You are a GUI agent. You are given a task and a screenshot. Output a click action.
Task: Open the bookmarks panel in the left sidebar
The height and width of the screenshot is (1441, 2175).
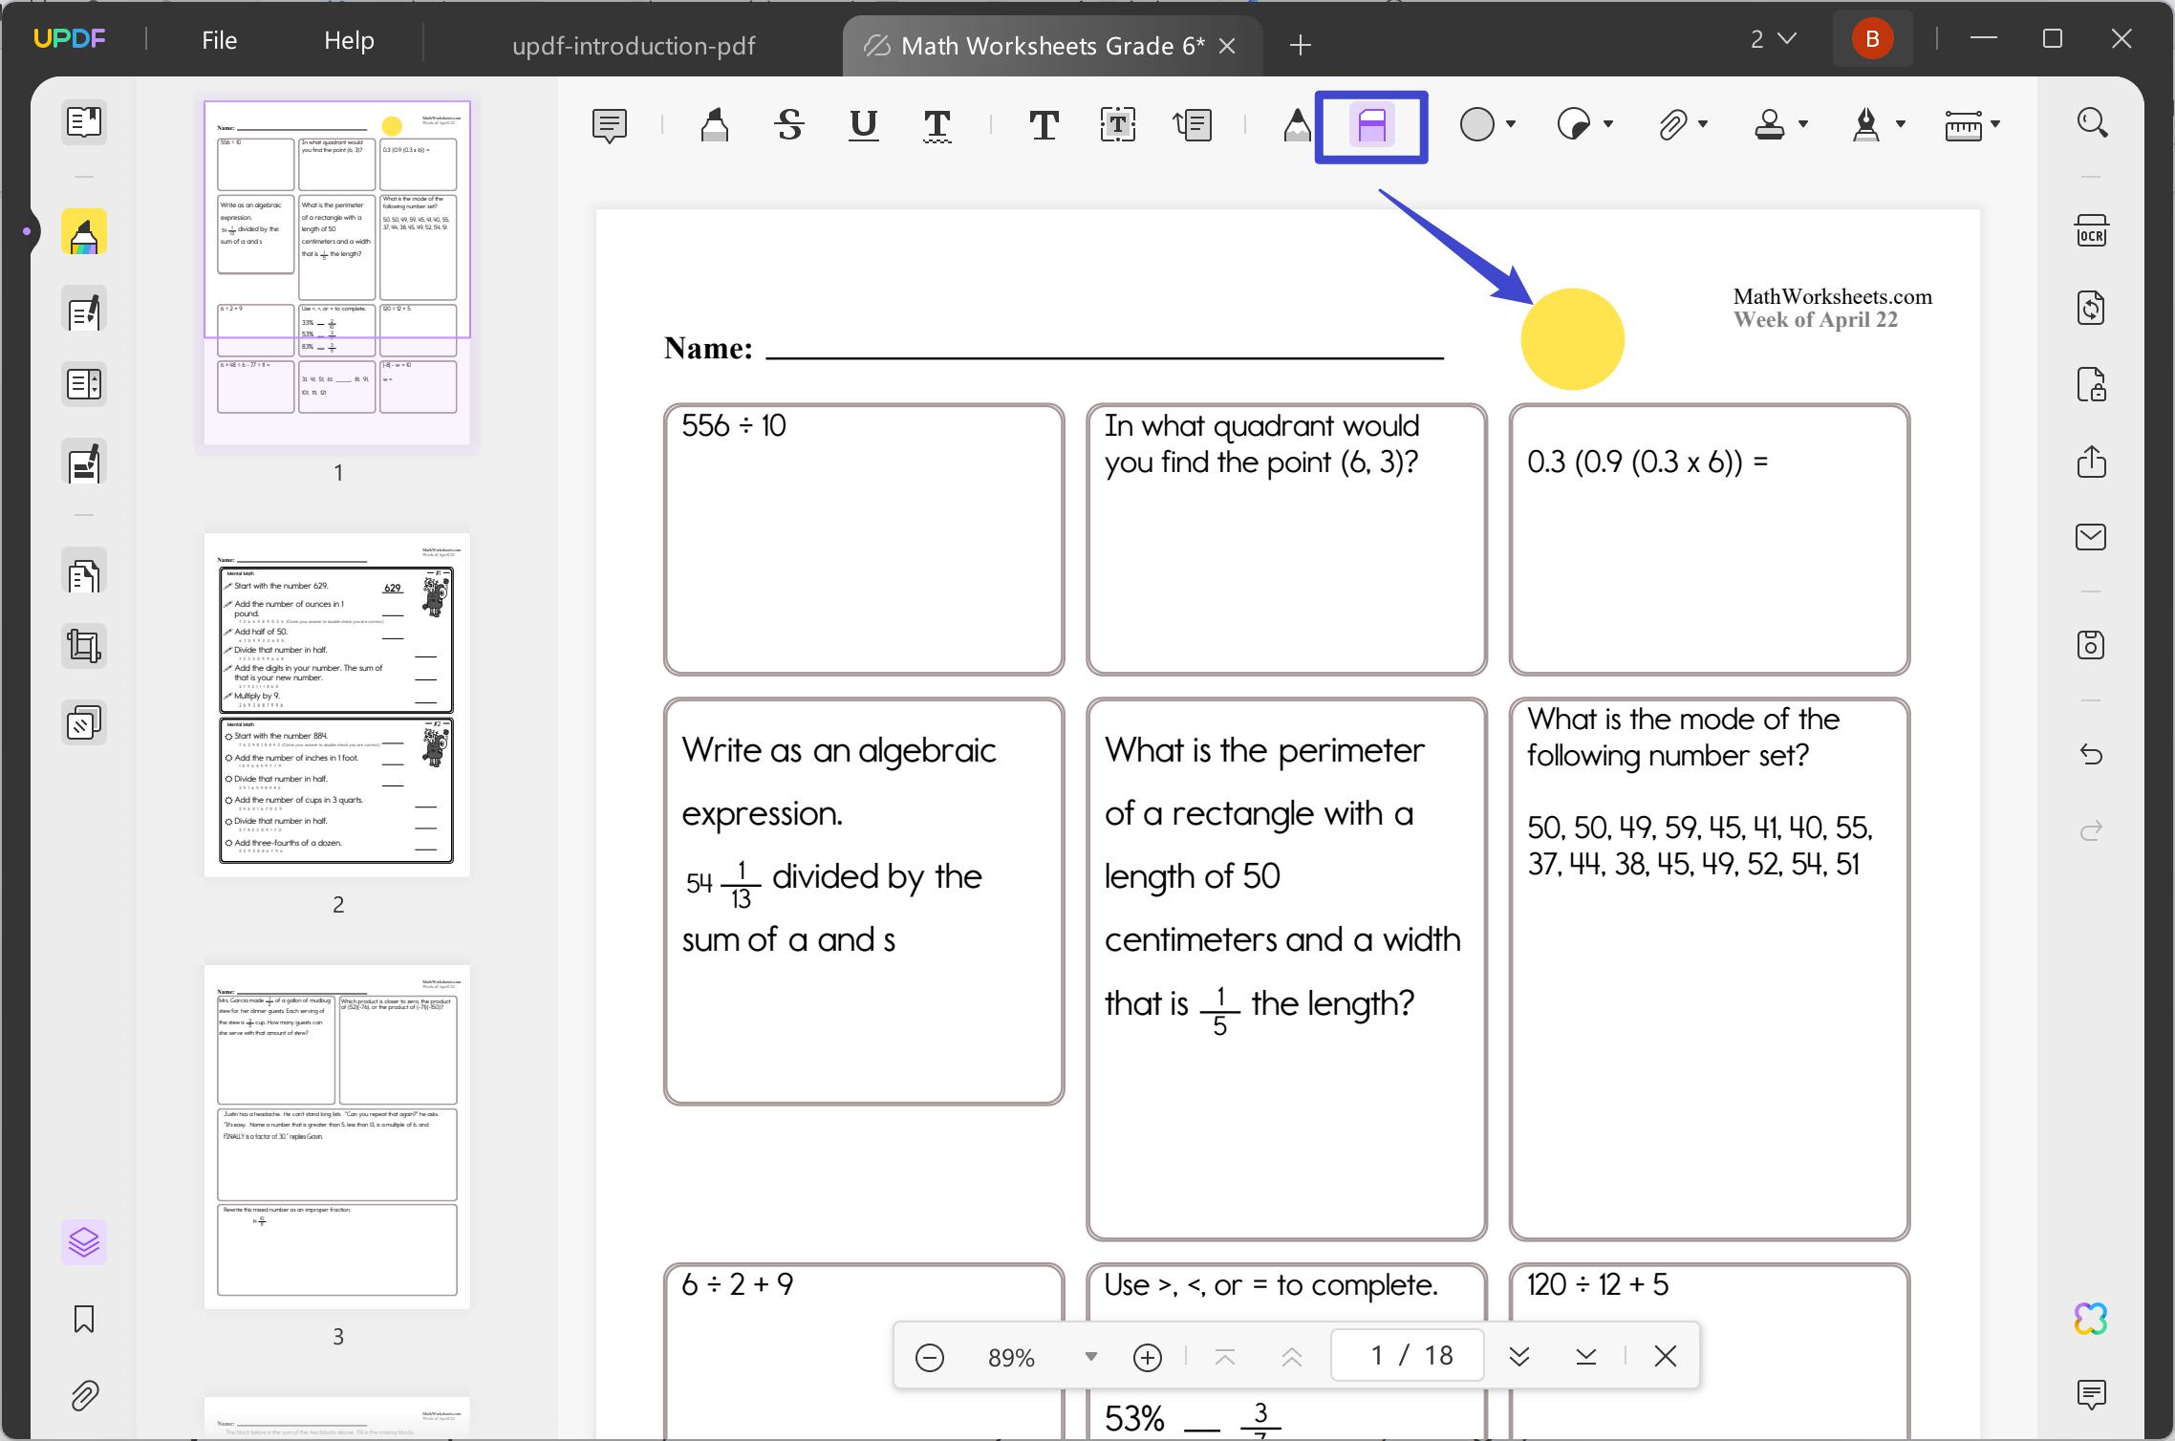(84, 1320)
